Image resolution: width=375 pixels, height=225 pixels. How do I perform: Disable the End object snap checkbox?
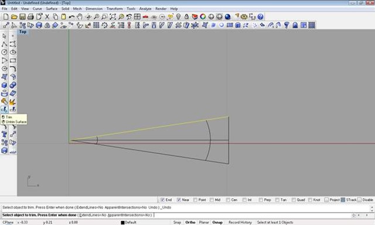point(163,200)
